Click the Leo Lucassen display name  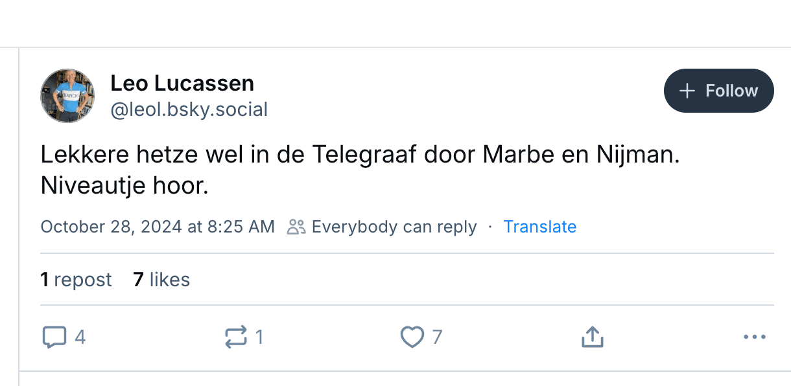pos(182,83)
